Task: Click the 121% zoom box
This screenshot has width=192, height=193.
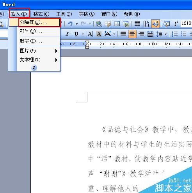Action: point(186,23)
